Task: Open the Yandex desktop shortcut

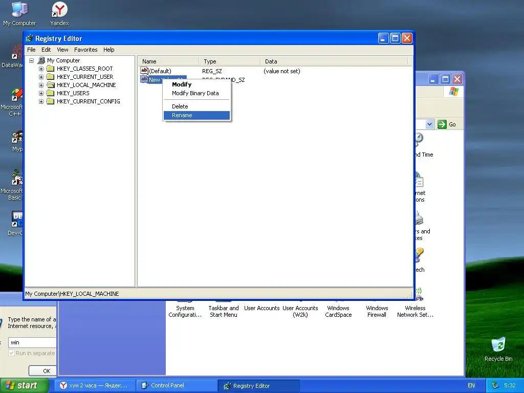Action: click(59, 14)
